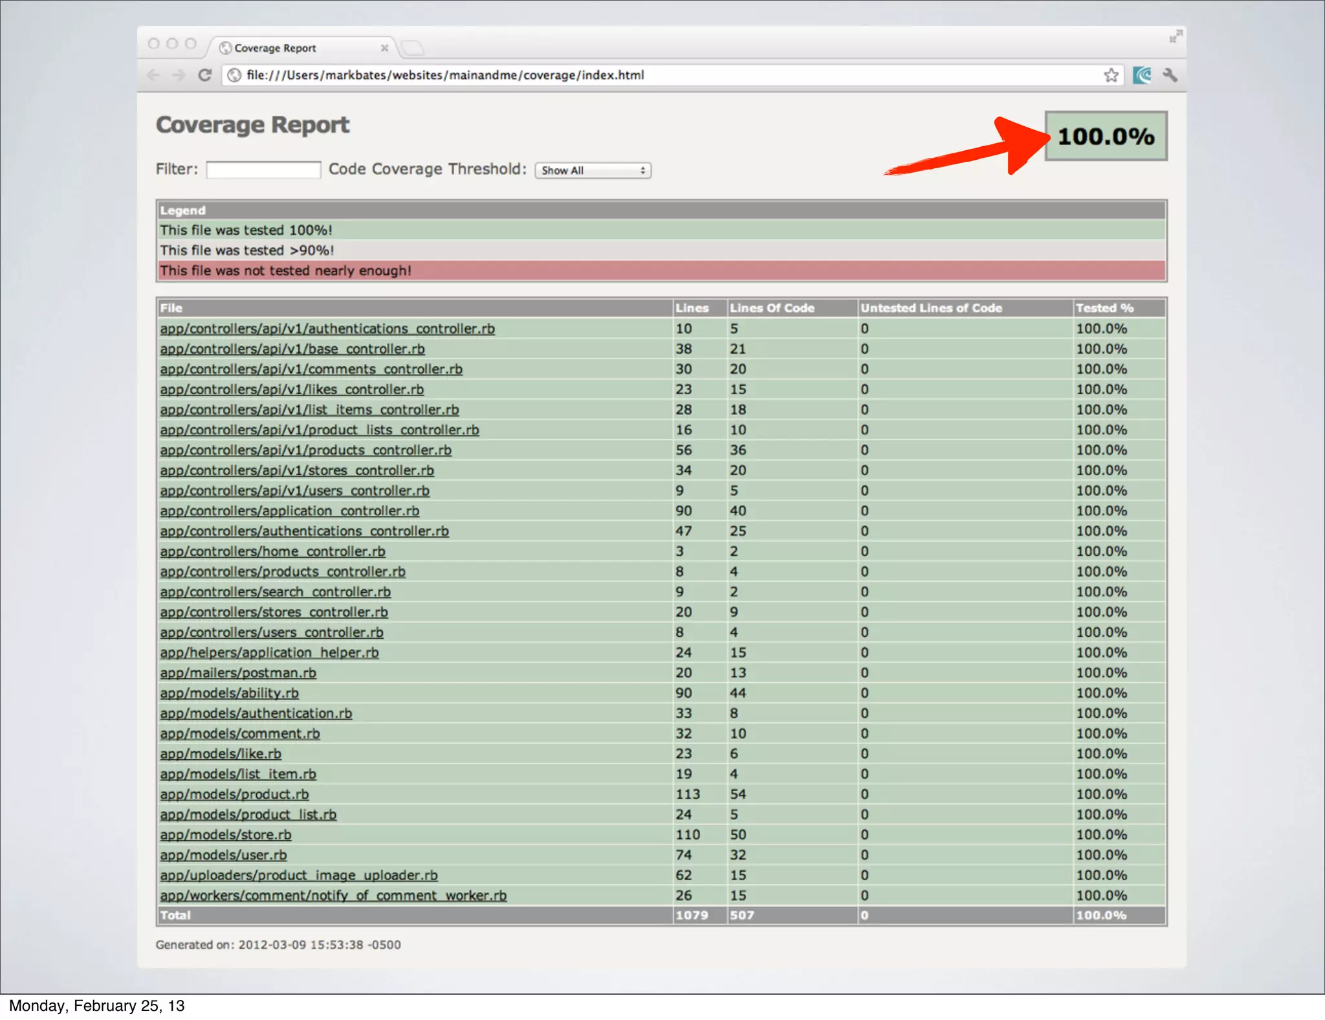Image resolution: width=1325 pixels, height=1020 pixels.
Task: Click the browser forward arrow
Action: coord(179,75)
